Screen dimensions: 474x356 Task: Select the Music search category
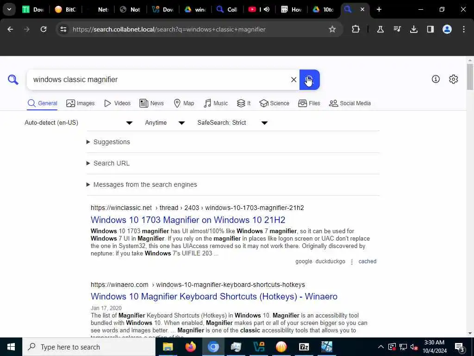point(216,103)
